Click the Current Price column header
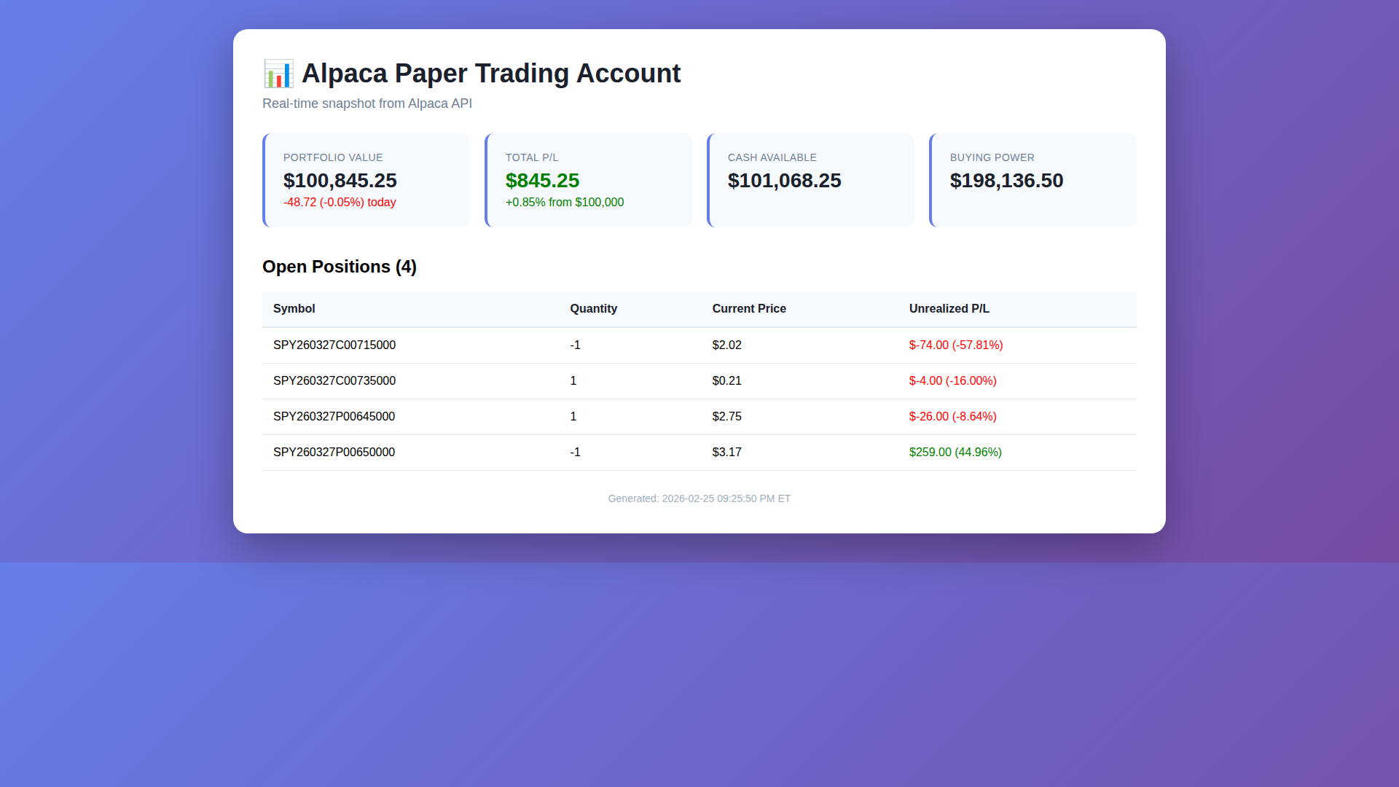 pyautogui.click(x=749, y=309)
